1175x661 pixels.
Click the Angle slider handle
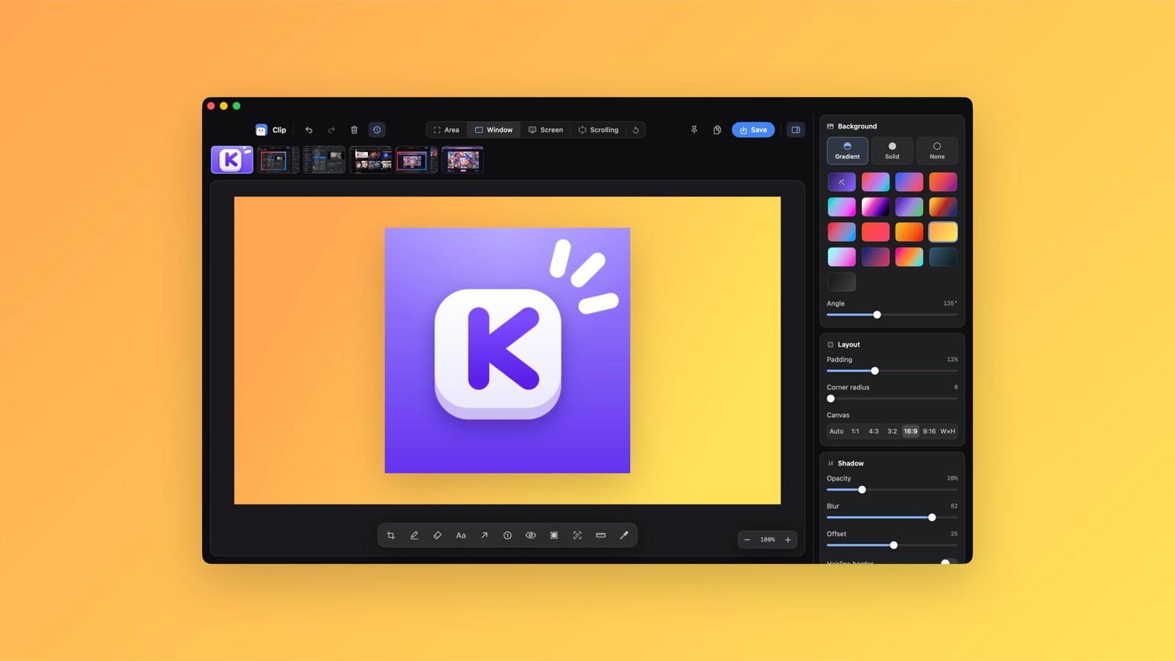877,314
